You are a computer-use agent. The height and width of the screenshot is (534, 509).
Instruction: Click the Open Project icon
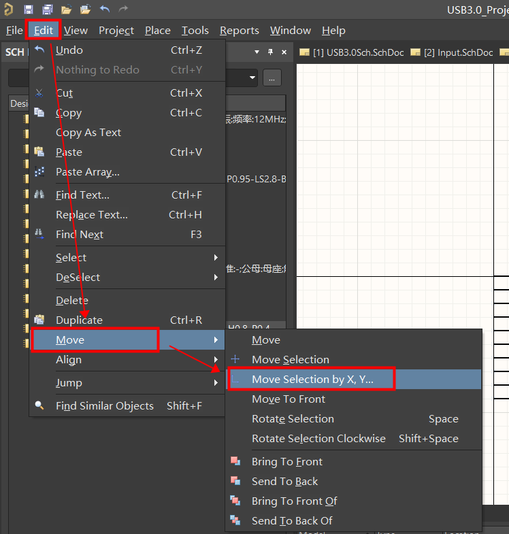(x=85, y=10)
